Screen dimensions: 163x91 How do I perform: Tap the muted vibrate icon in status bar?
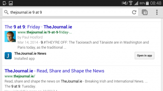point(125,3)
